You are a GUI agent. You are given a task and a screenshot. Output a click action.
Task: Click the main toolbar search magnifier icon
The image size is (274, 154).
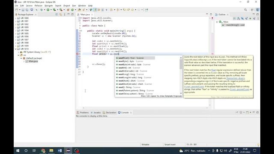pos(245,10)
